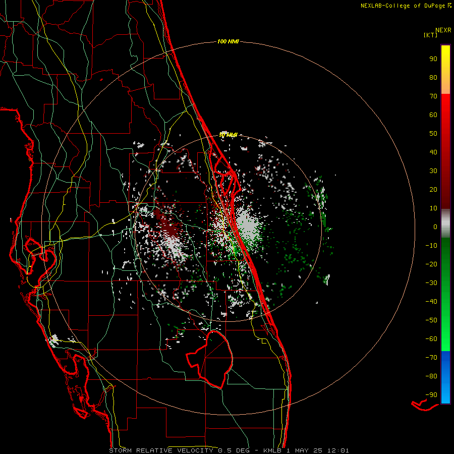Select the 50 NMI range ring label

point(228,135)
